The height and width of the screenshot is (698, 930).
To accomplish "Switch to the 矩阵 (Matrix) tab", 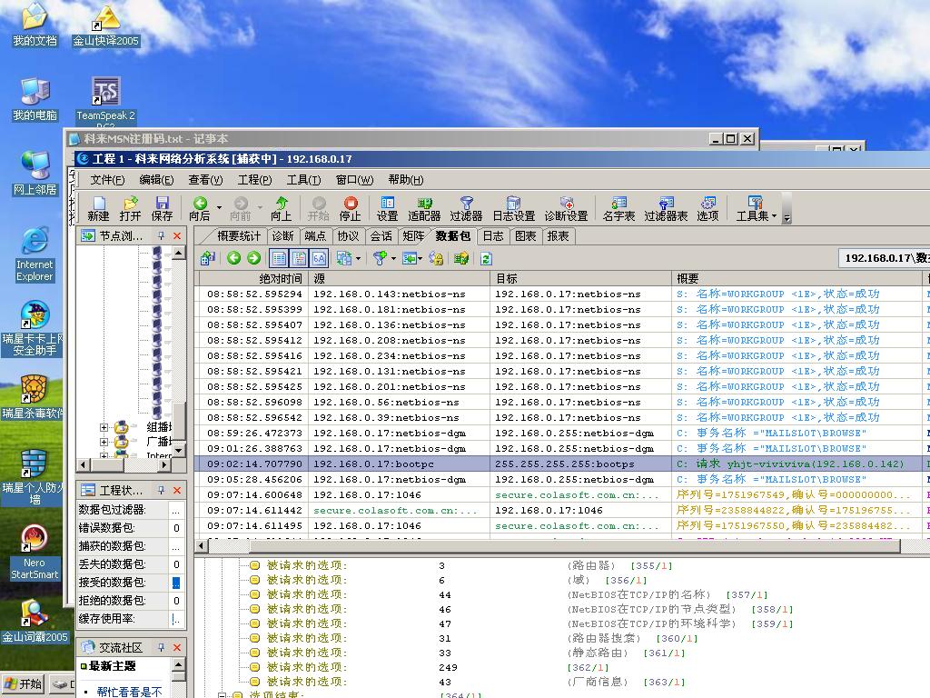I will pyautogui.click(x=413, y=236).
